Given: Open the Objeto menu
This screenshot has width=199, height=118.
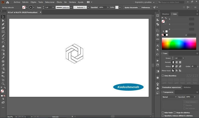Looking at the screenshot, I should click(x=33, y=2).
